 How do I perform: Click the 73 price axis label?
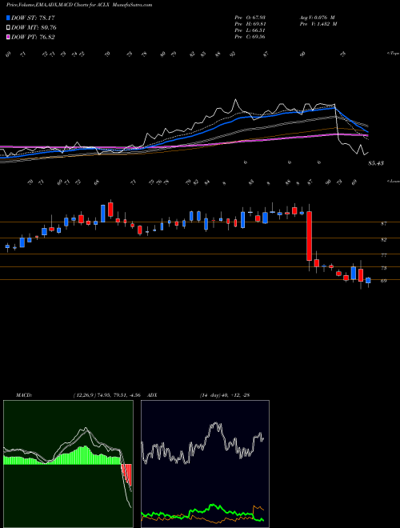coord(383,268)
